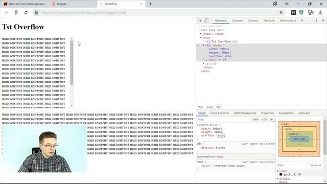Toggle the :hov element state button
The width and height of the screenshot is (327, 184).
pos(255,120)
